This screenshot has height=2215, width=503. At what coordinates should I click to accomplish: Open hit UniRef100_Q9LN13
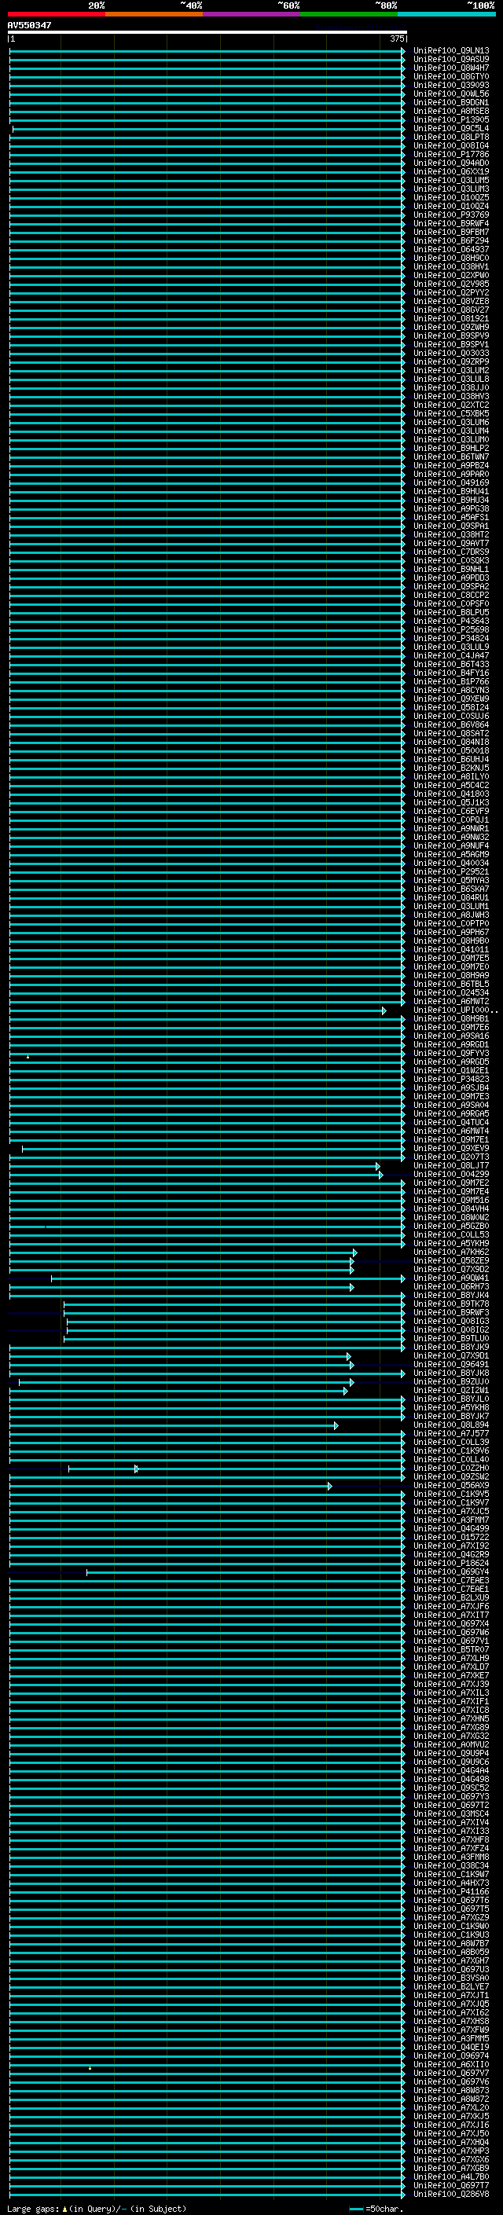pyautogui.click(x=450, y=51)
